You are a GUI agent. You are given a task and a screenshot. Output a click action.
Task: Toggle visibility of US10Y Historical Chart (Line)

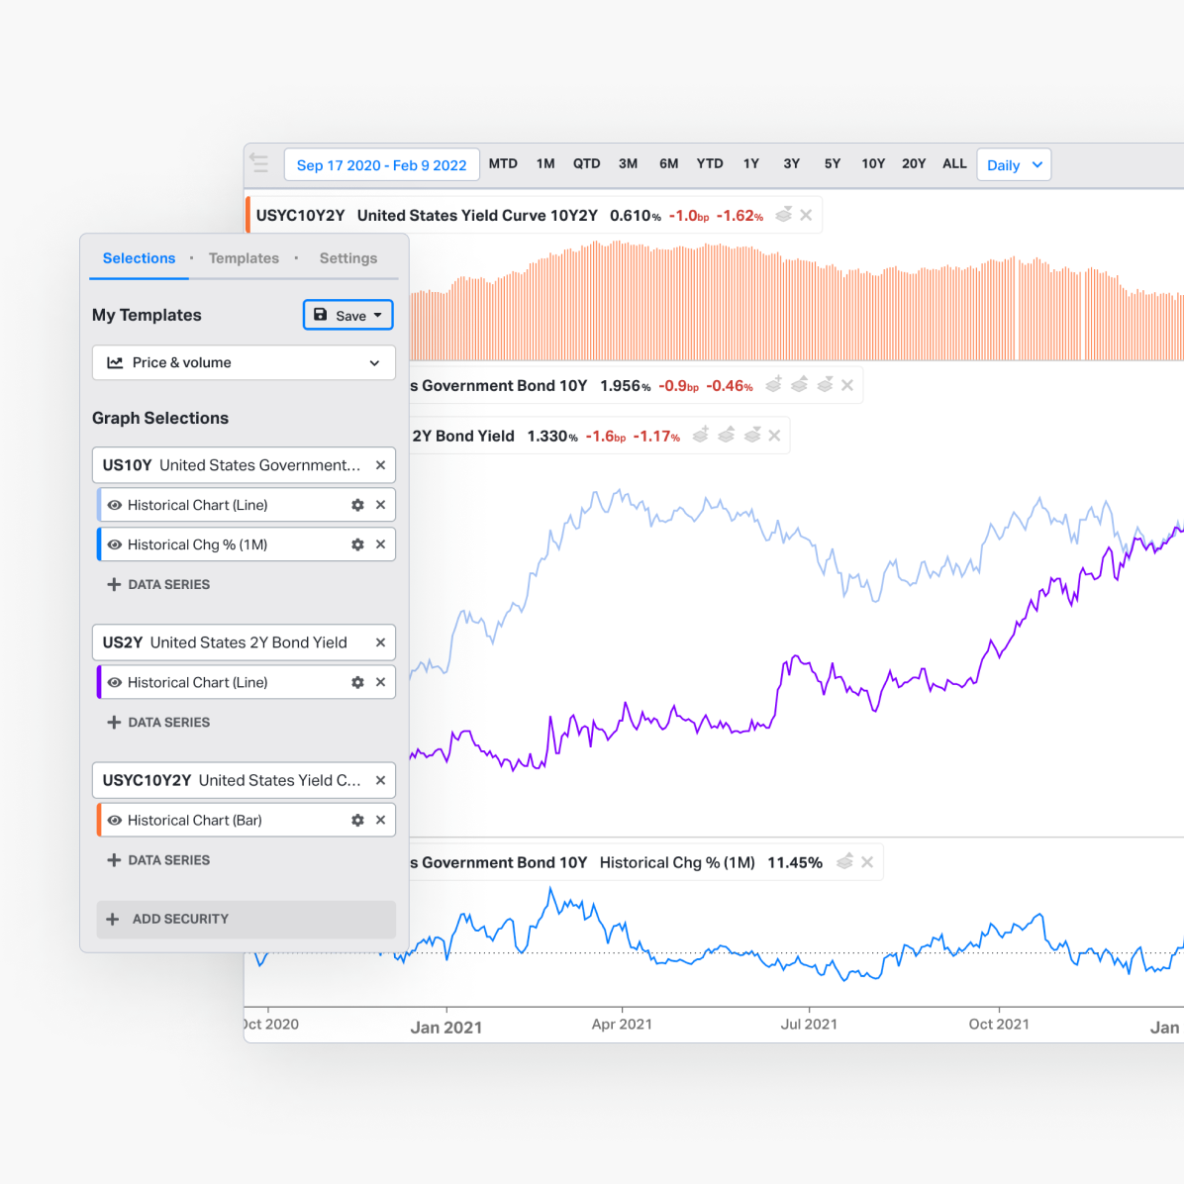point(115,505)
